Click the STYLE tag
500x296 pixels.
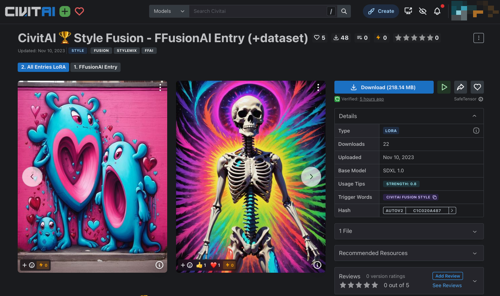[x=78, y=51]
